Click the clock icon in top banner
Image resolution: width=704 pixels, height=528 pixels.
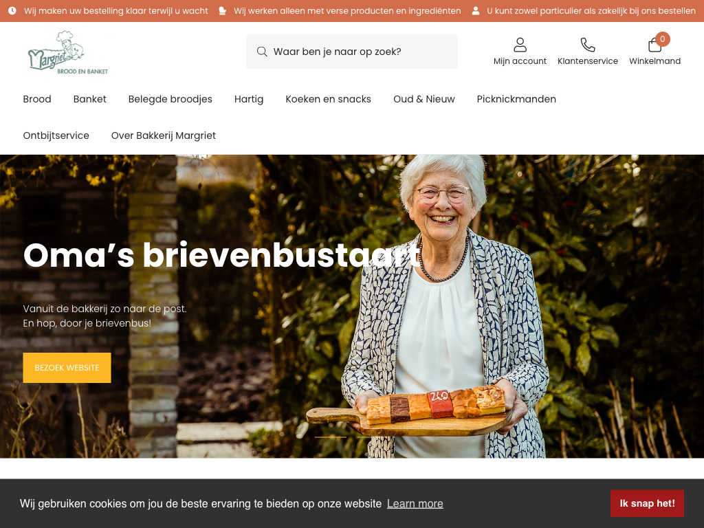[12, 11]
